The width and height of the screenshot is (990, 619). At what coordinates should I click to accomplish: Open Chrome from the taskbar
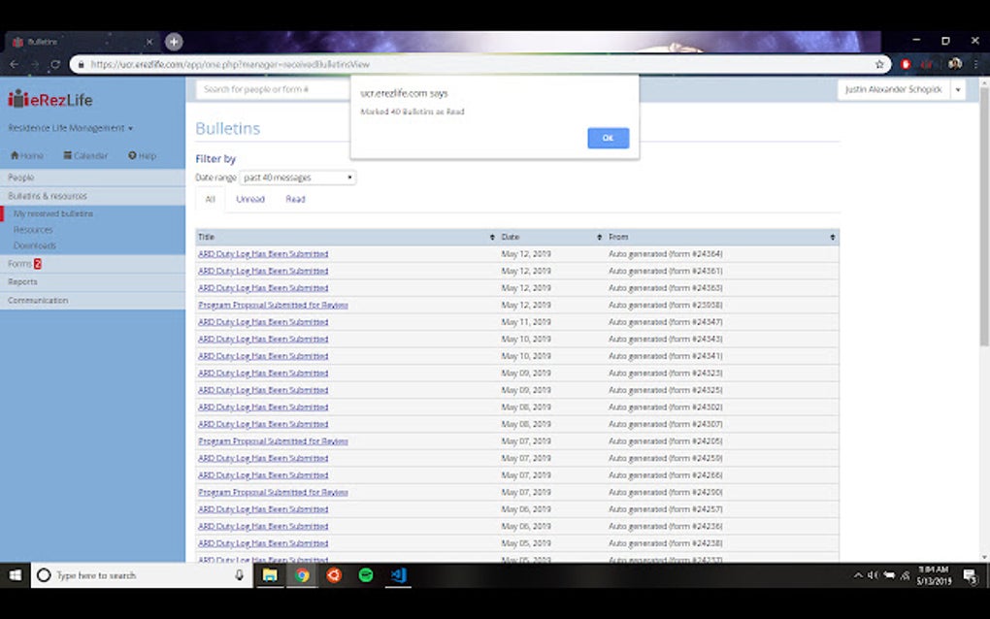302,575
